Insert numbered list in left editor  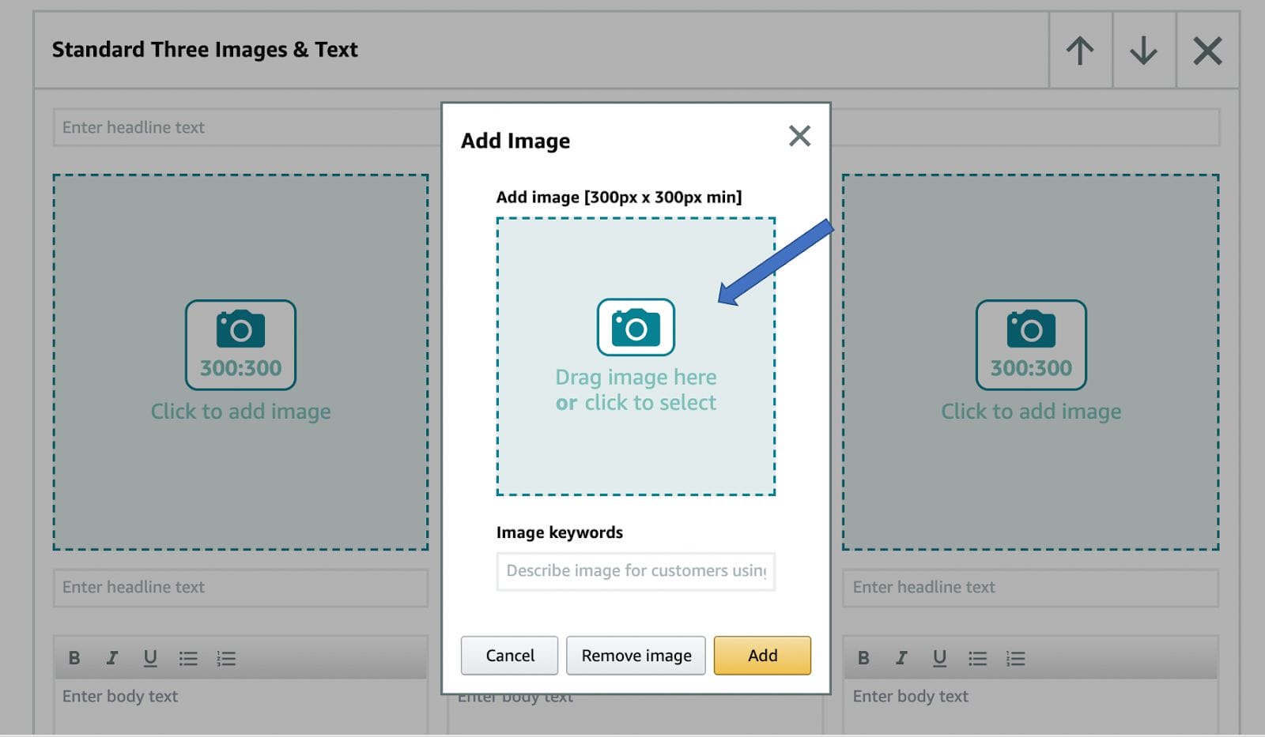coord(226,658)
